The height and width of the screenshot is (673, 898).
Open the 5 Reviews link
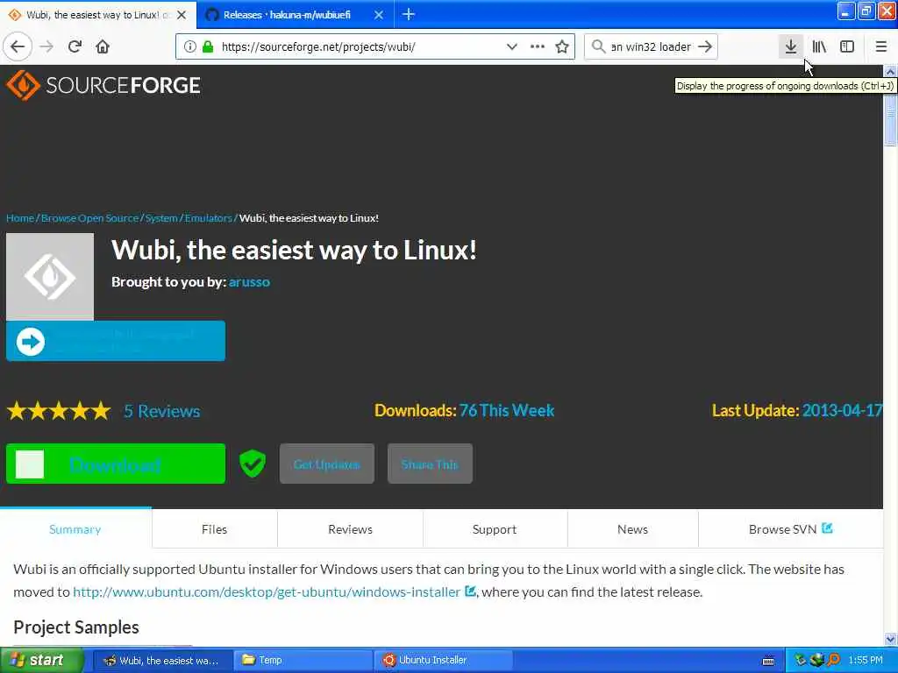[x=162, y=411]
